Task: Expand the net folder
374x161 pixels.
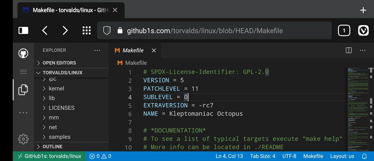Action: click(71, 127)
